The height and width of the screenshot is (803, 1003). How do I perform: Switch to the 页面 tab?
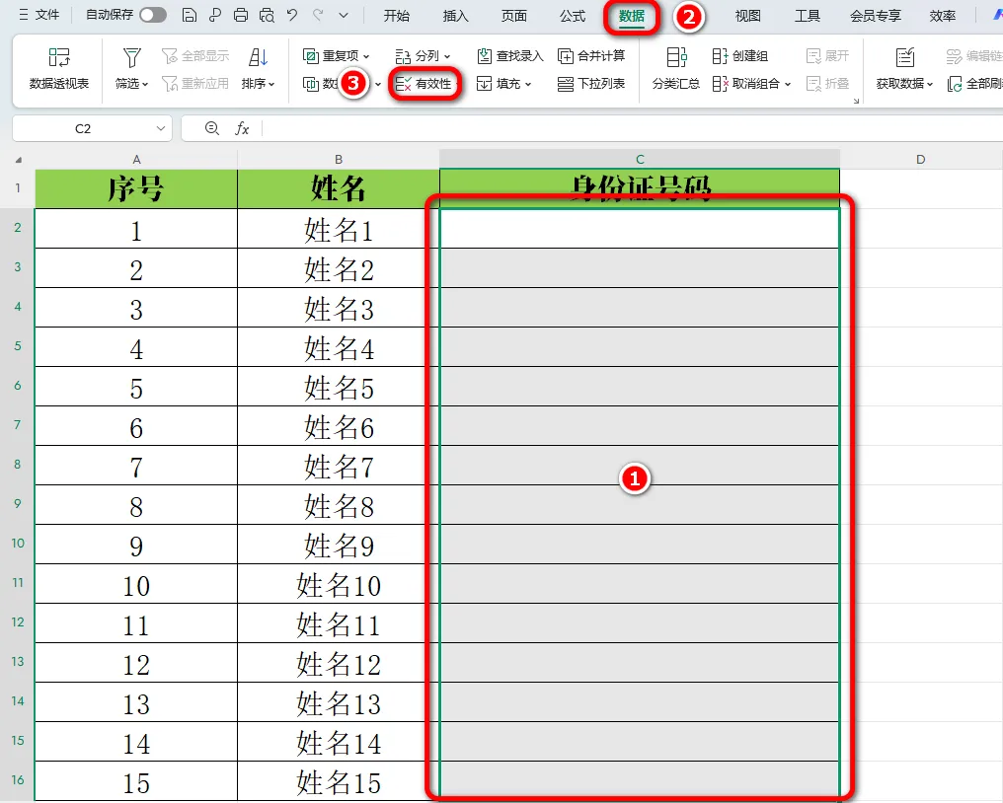[514, 16]
